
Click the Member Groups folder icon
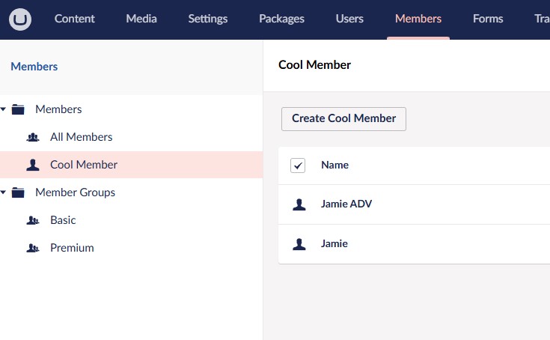click(18, 192)
